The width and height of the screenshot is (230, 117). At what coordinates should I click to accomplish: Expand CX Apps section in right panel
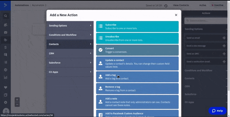[x=206, y=102]
